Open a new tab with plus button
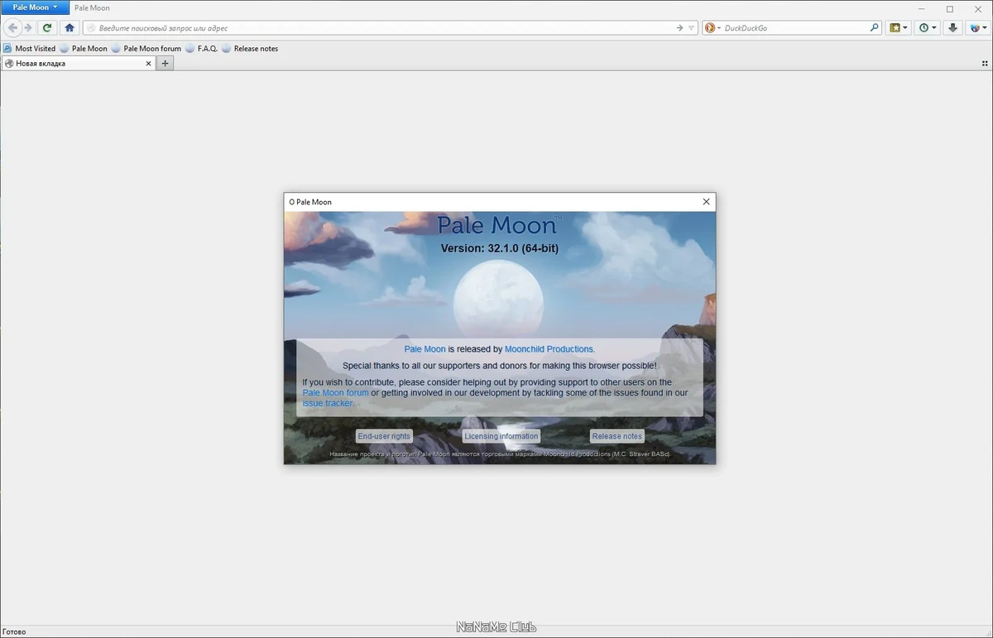993x638 pixels. click(165, 64)
